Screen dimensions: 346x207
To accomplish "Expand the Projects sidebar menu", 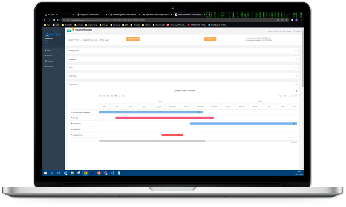I will point(54,56).
